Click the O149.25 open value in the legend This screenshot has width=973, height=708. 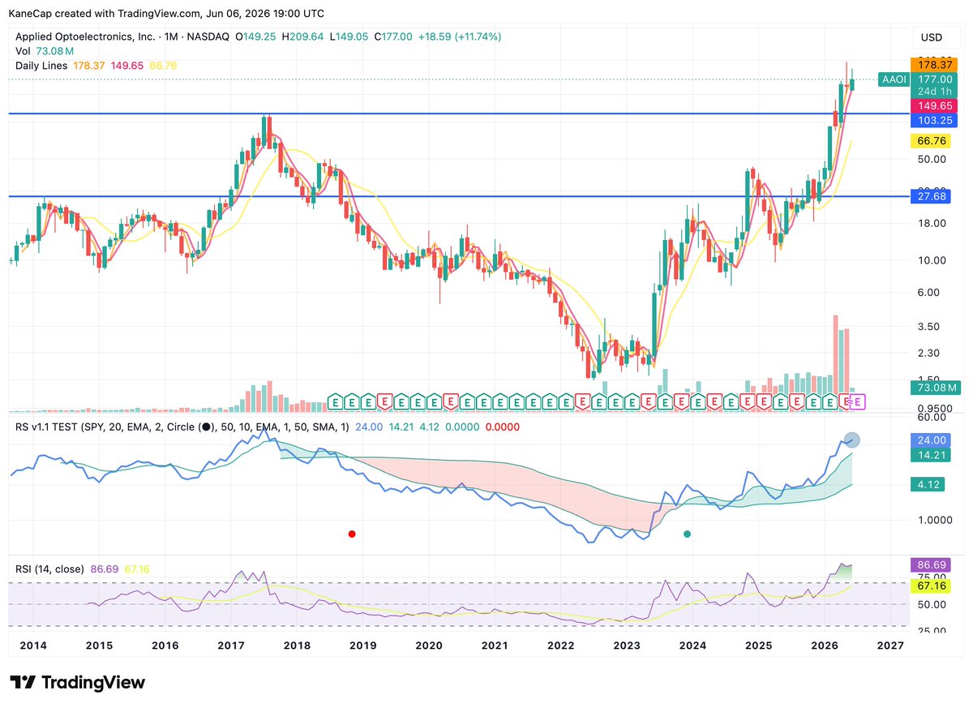click(x=255, y=36)
